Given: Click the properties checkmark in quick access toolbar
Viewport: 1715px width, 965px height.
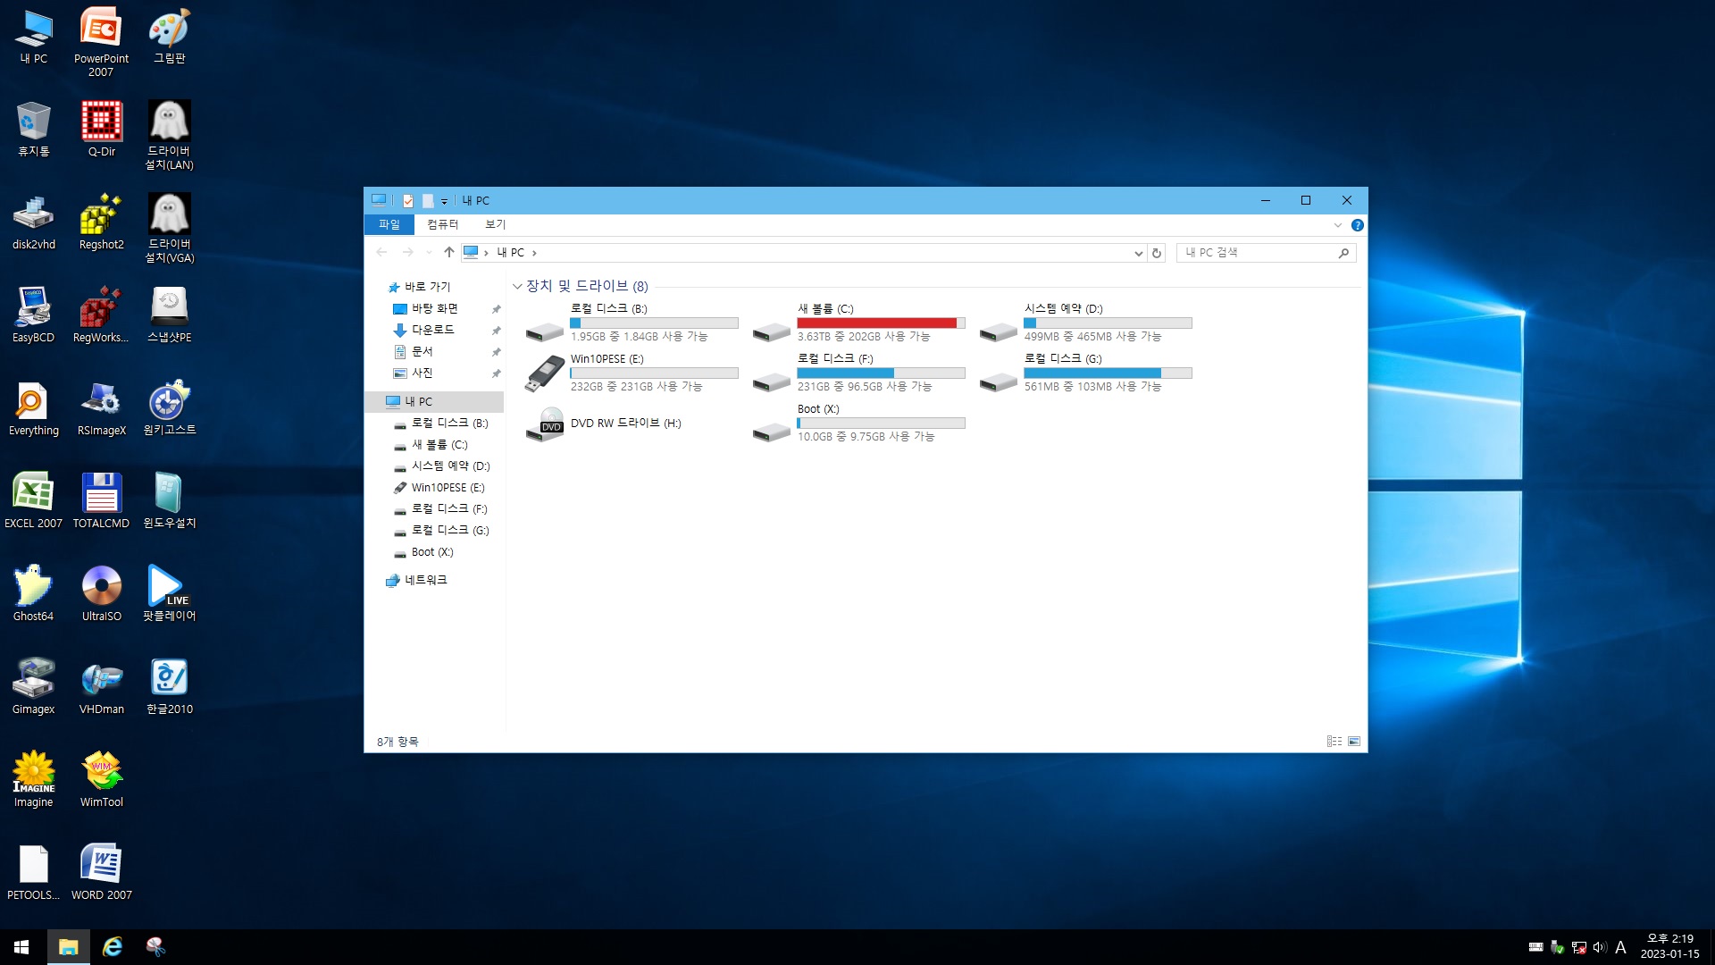Looking at the screenshot, I should point(408,201).
